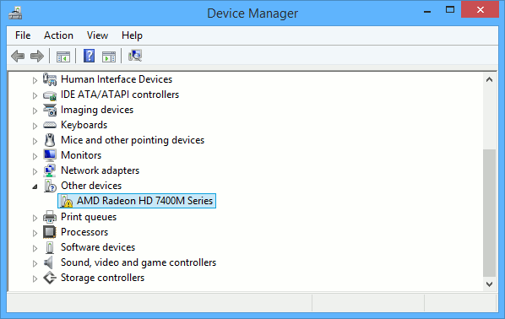Click the Other devices question-mark icon
505x319 pixels.
[x=50, y=186]
